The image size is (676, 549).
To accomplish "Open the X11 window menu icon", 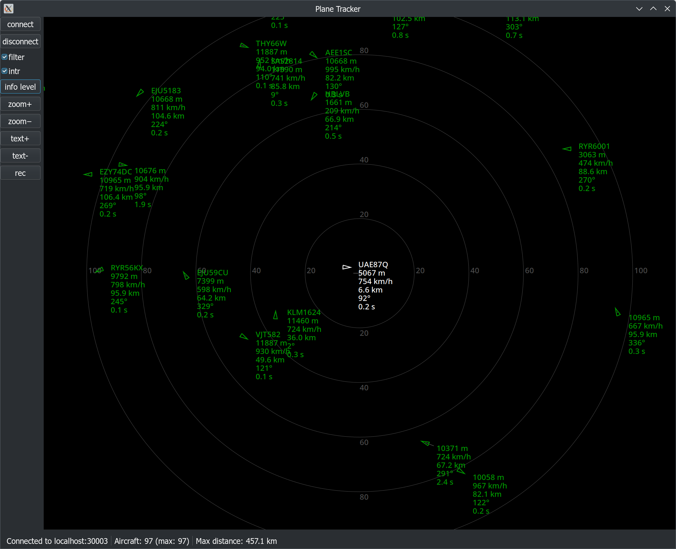I will point(9,9).
